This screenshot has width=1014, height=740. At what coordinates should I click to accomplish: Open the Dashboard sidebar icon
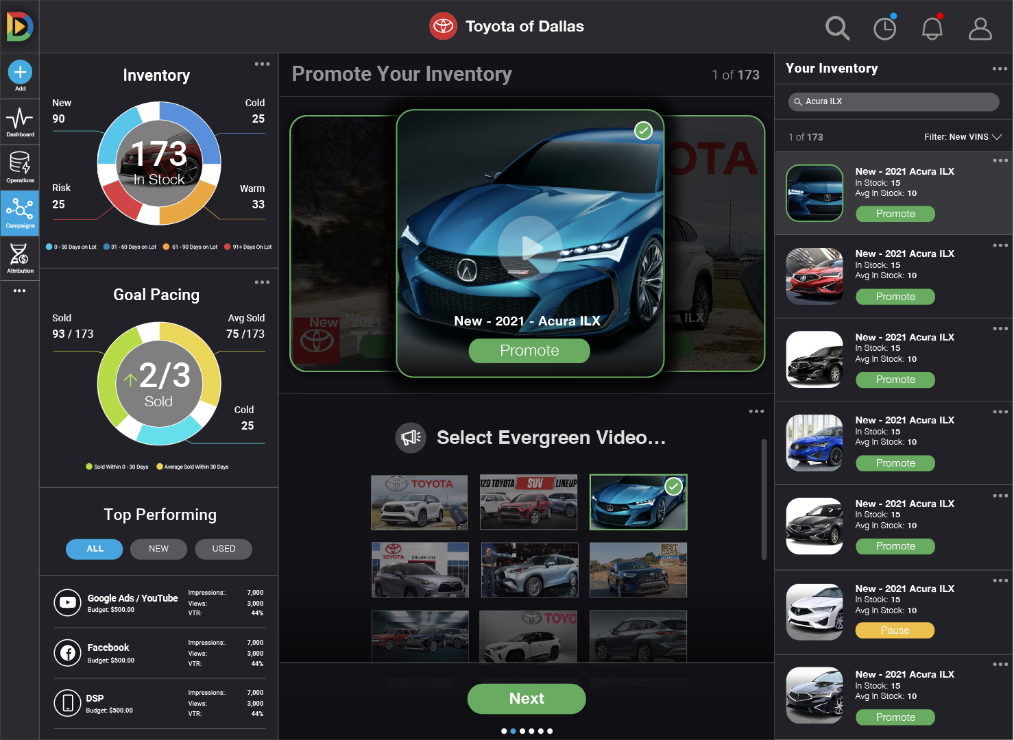click(x=20, y=122)
